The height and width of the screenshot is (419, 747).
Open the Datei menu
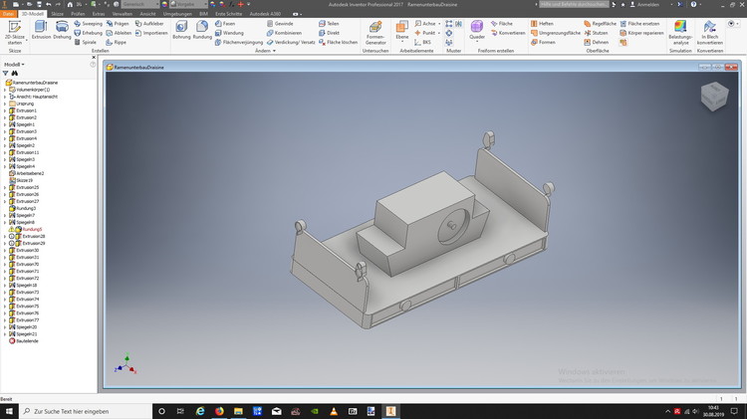click(9, 14)
